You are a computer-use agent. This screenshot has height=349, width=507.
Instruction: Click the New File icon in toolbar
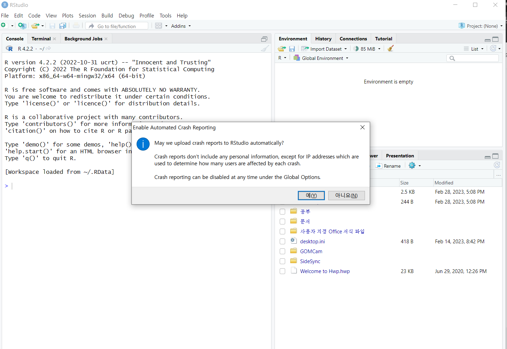[3, 26]
